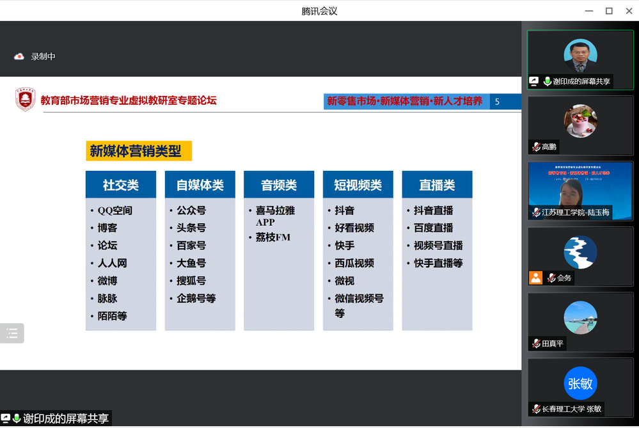Click the 直播类 column header
Screen dimensions: 639x428
pos(437,185)
